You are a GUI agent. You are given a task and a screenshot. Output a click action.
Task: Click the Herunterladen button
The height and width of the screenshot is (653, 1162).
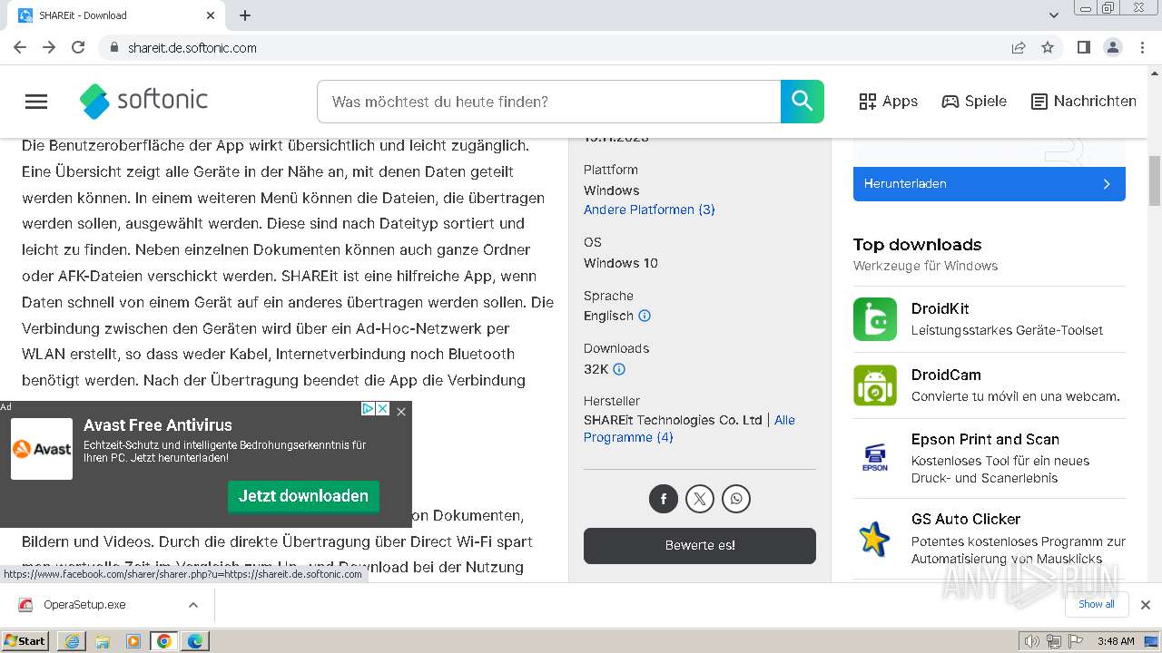pos(990,184)
